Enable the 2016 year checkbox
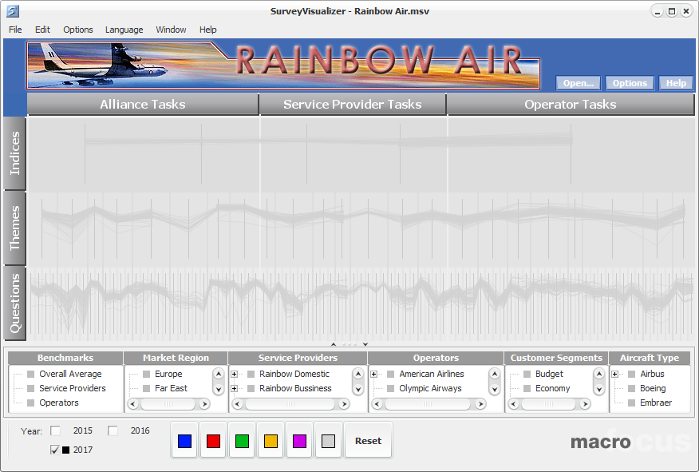 pos(113,430)
